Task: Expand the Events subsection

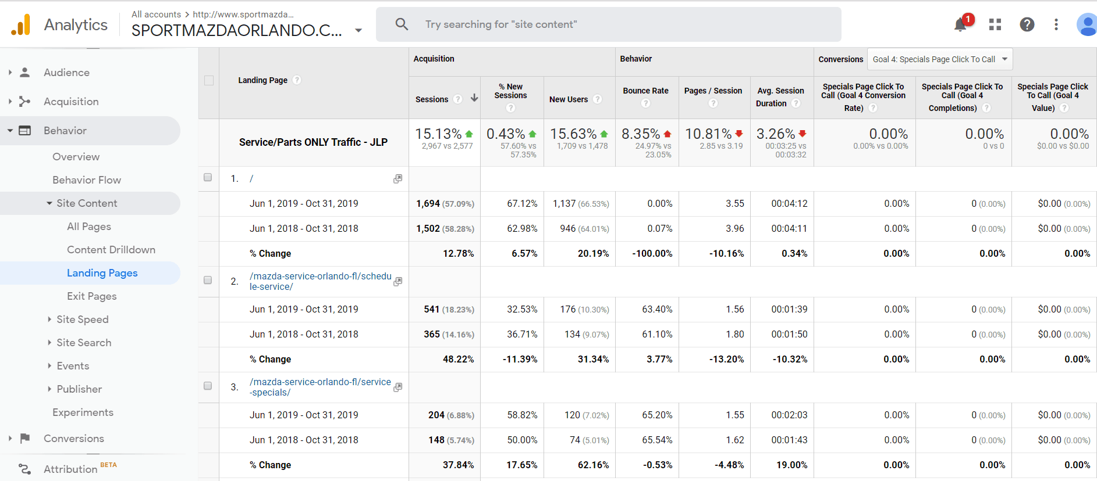Action: coord(49,366)
